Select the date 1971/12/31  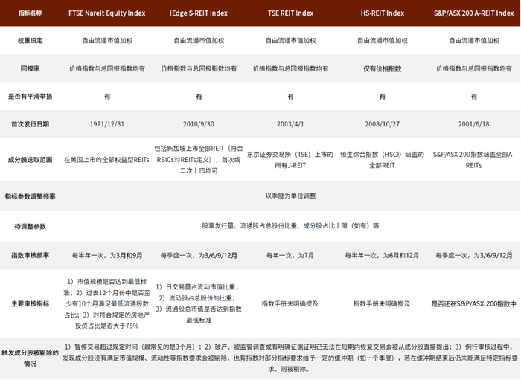(x=107, y=124)
